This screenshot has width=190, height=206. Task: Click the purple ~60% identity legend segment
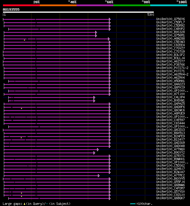click(95, 5)
